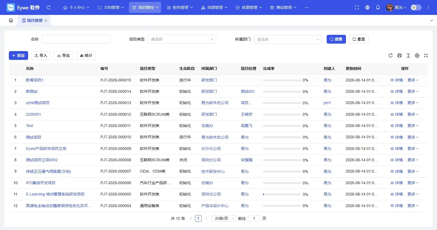Viewport: 437px width, 230px height.
Task: Click the 添加 button
Action: pos(18,55)
